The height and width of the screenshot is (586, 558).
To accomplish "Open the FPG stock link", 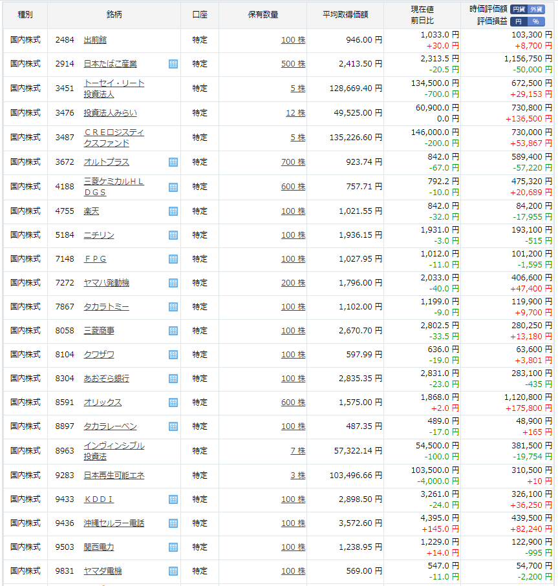I will [x=95, y=259].
